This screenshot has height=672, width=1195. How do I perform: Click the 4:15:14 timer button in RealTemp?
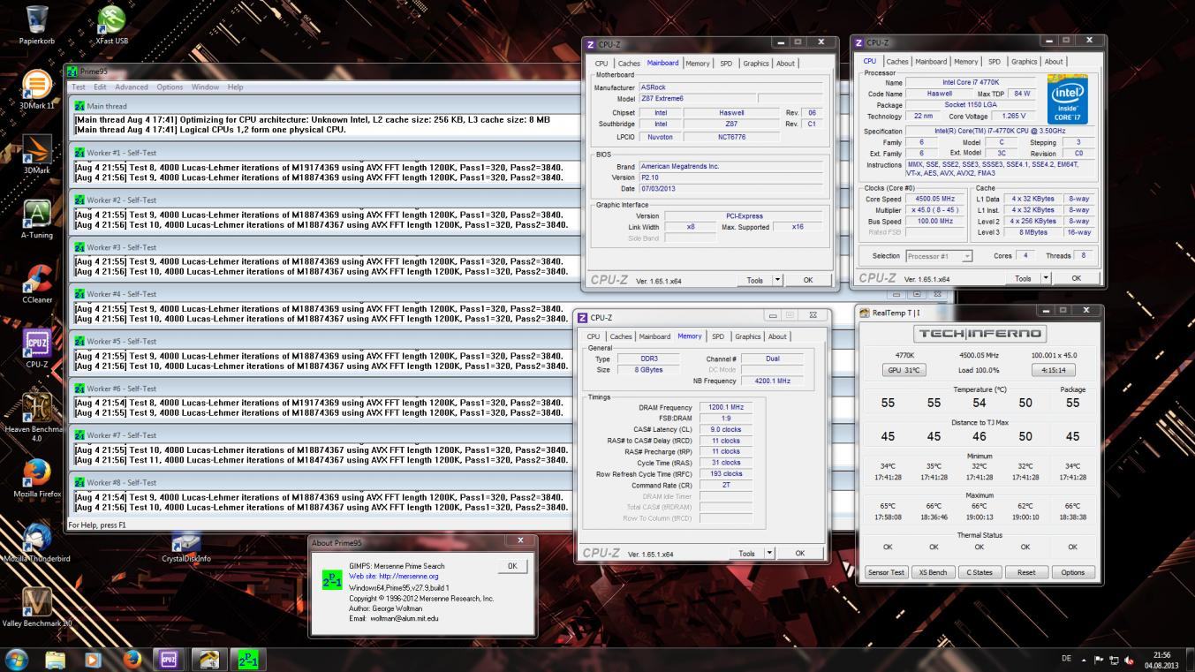pyautogui.click(x=1053, y=370)
